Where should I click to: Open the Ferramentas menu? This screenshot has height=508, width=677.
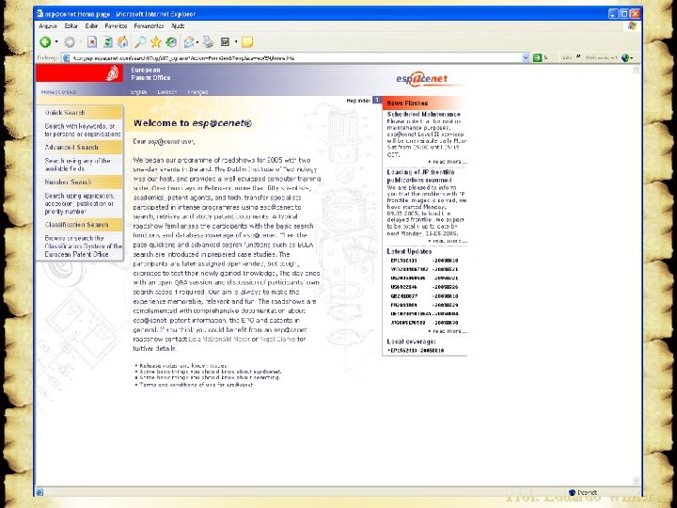[x=149, y=26]
